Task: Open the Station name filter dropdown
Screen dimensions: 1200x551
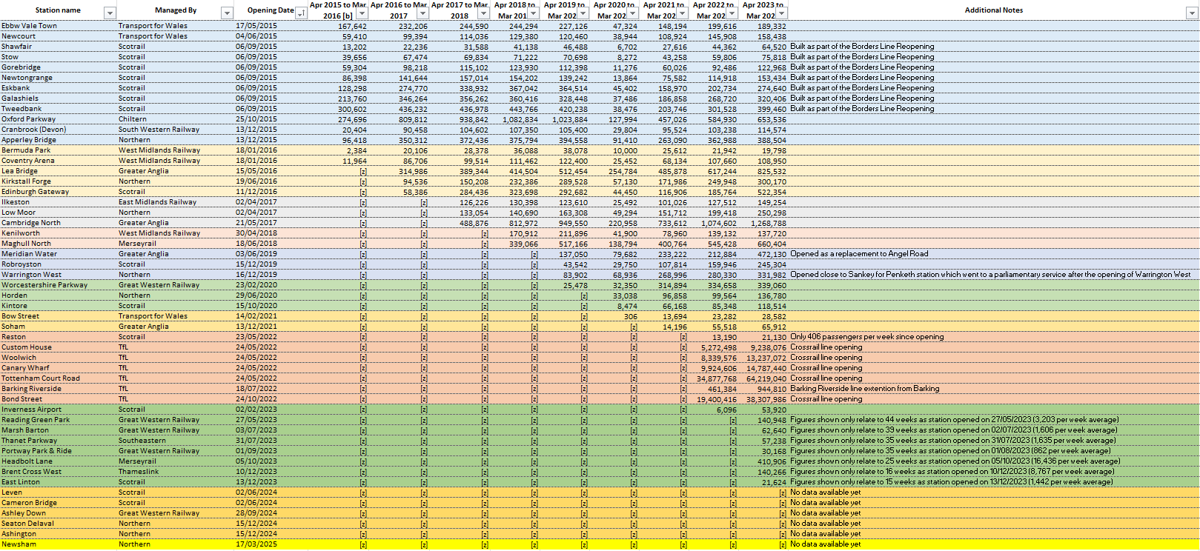Action: point(110,13)
